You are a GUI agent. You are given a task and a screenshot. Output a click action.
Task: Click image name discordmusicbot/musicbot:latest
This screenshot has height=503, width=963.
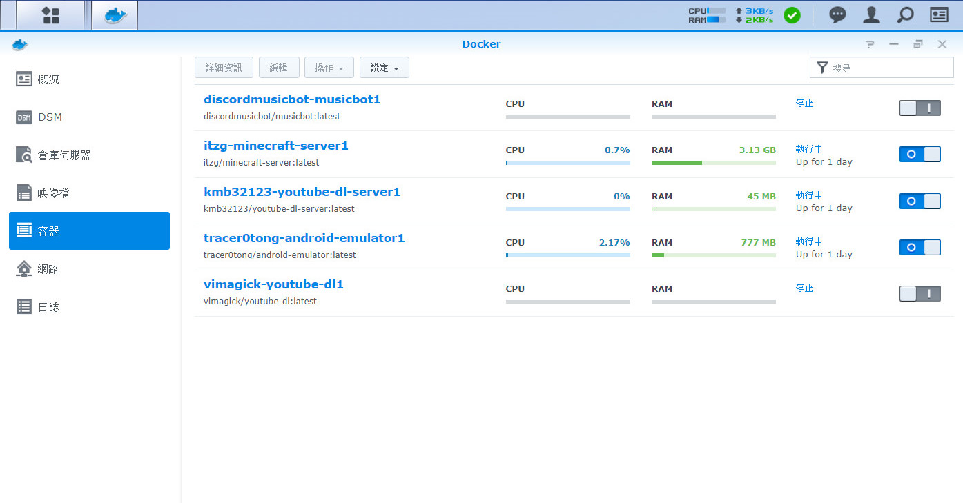tap(272, 117)
